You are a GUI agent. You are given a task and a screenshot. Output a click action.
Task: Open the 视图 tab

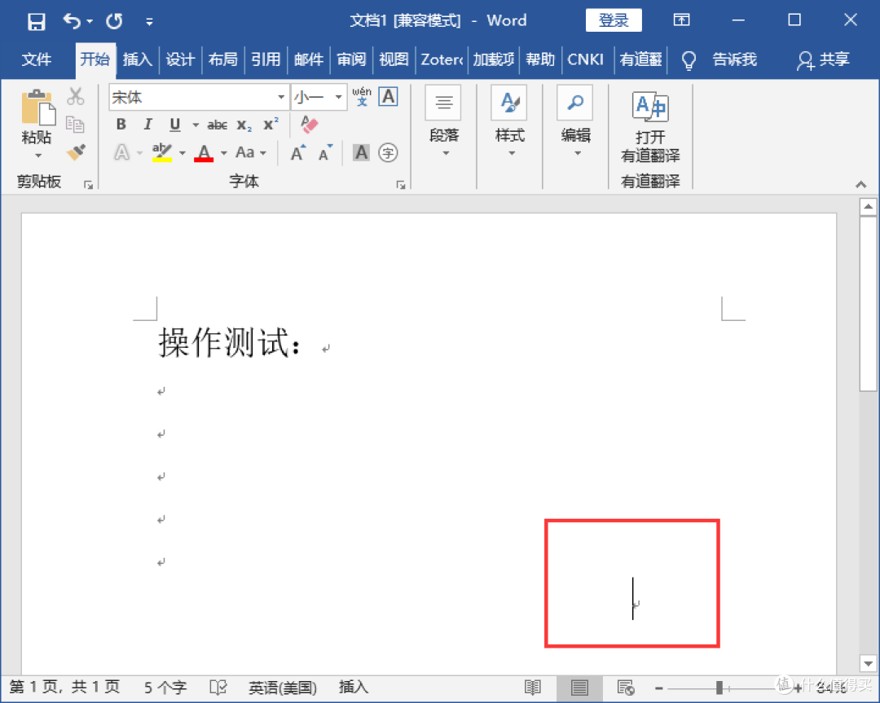click(x=394, y=59)
